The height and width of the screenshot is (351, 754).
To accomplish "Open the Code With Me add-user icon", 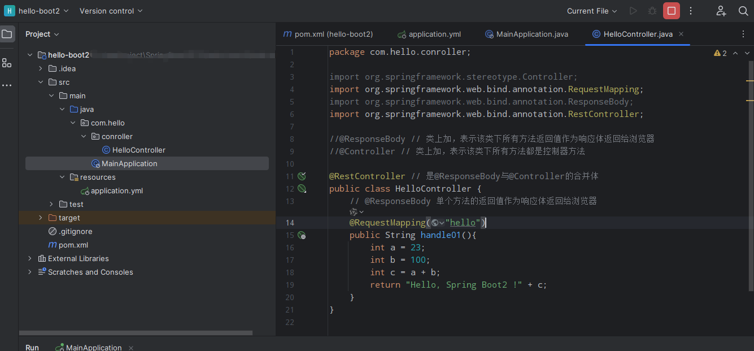I will [x=721, y=11].
